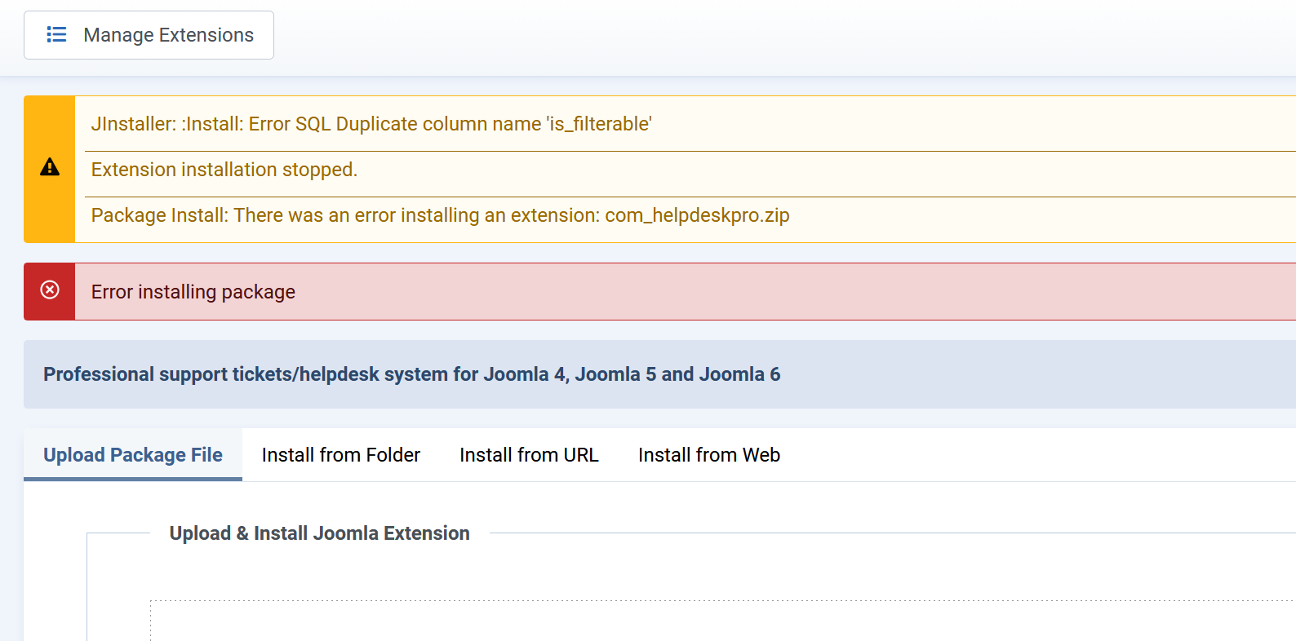Screen dimensions: 1296x641
Task: Click empty toolbar area right of Manage Extensions
Action: pyautogui.click(x=735, y=37)
